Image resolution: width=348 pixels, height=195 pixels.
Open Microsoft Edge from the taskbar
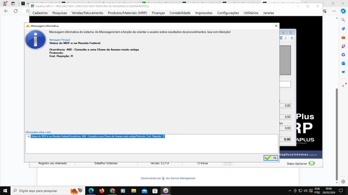click(91, 191)
